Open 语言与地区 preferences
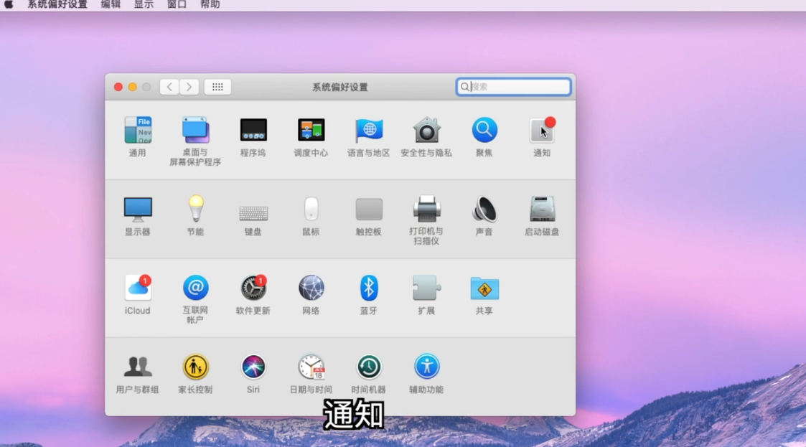This screenshot has height=447, width=806. (369, 131)
